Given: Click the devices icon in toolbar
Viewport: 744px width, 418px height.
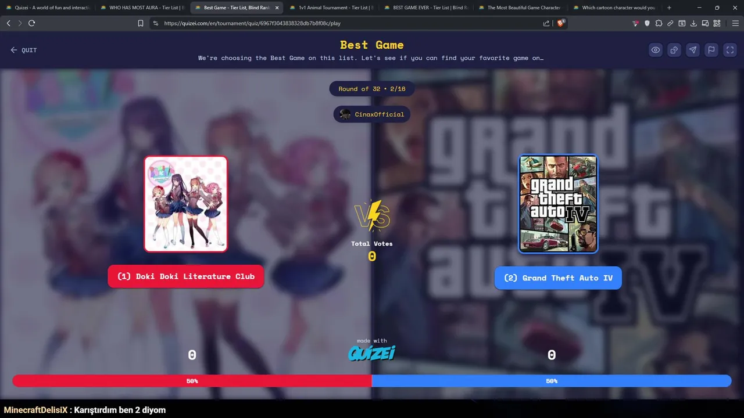Looking at the screenshot, I should coord(705,23).
